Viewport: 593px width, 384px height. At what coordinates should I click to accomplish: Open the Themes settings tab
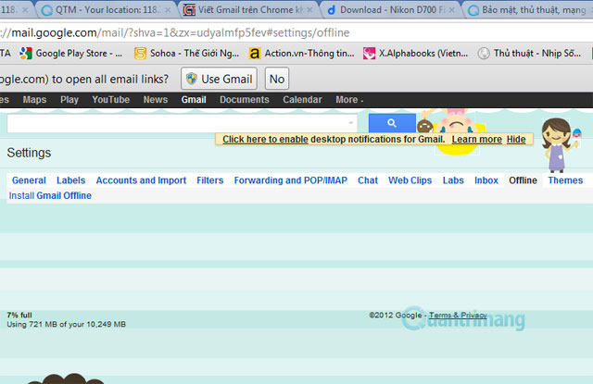click(565, 180)
